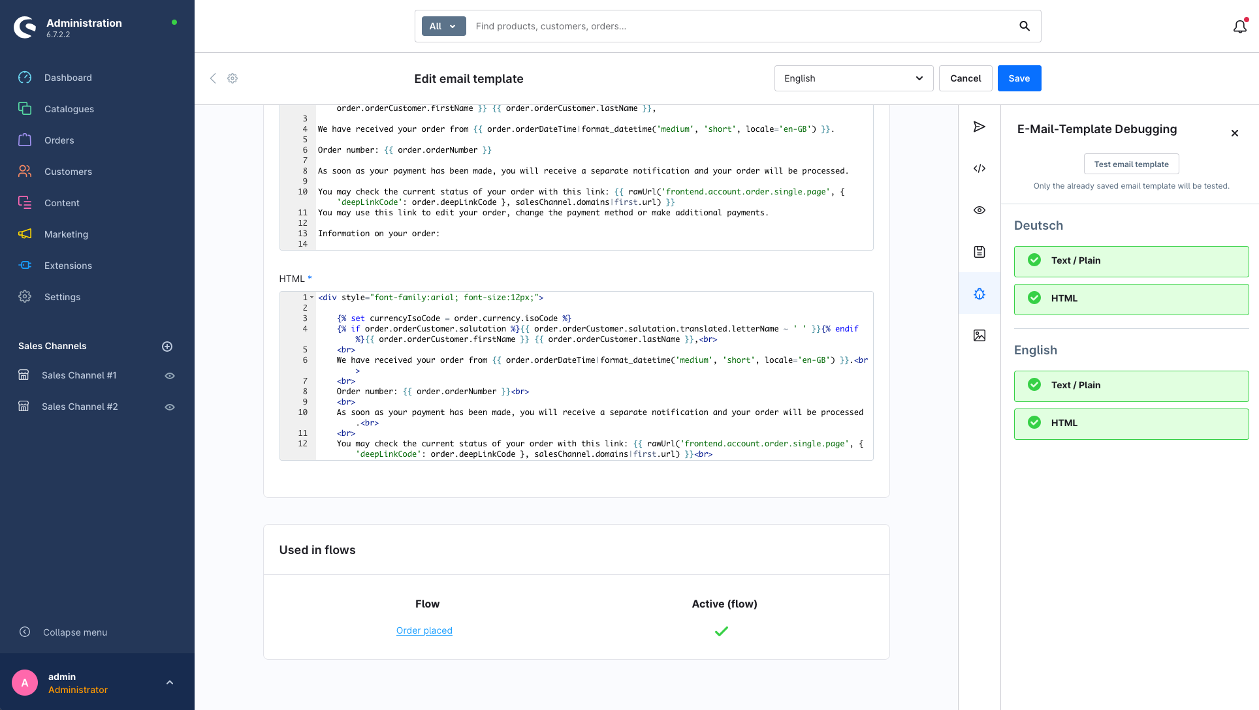
Task: Click the eye preview side icon
Action: [979, 210]
